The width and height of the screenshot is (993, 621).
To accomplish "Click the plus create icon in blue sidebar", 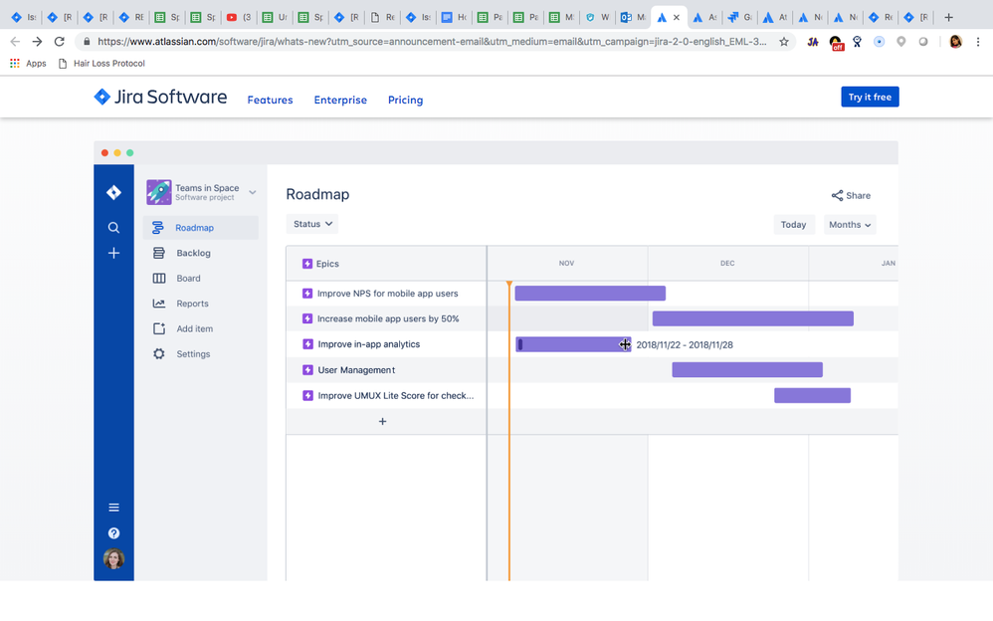I will [x=113, y=254].
